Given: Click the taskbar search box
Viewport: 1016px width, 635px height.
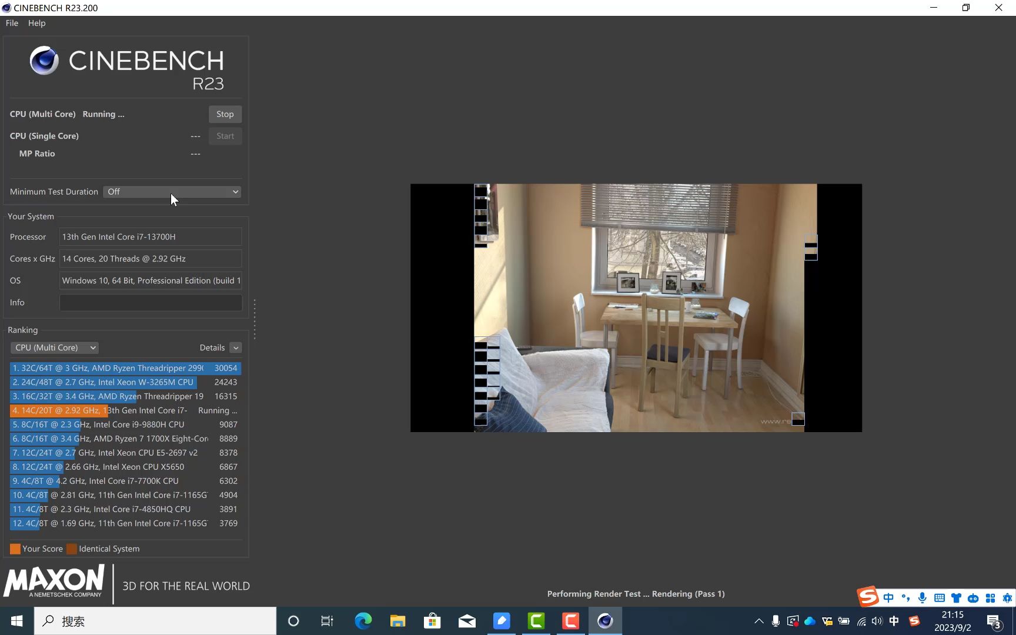Looking at the screenshot, I should tap(155, 621).
